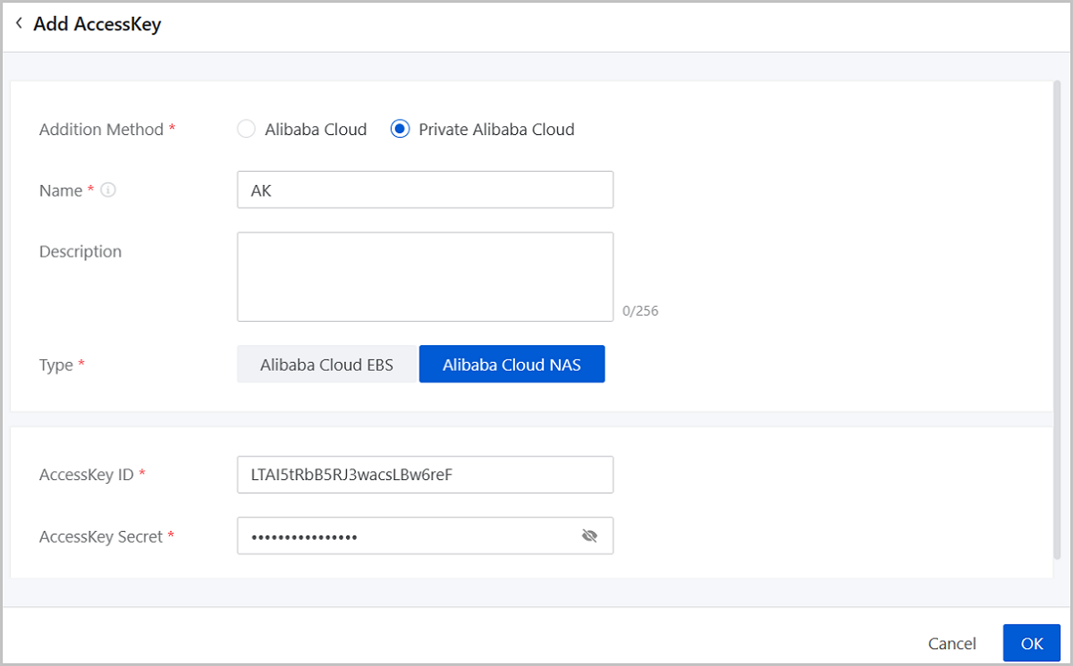1073x666 pixels.
Task: Show the AccessKey Secret using eye icon
Action: (x=588, y=536)
